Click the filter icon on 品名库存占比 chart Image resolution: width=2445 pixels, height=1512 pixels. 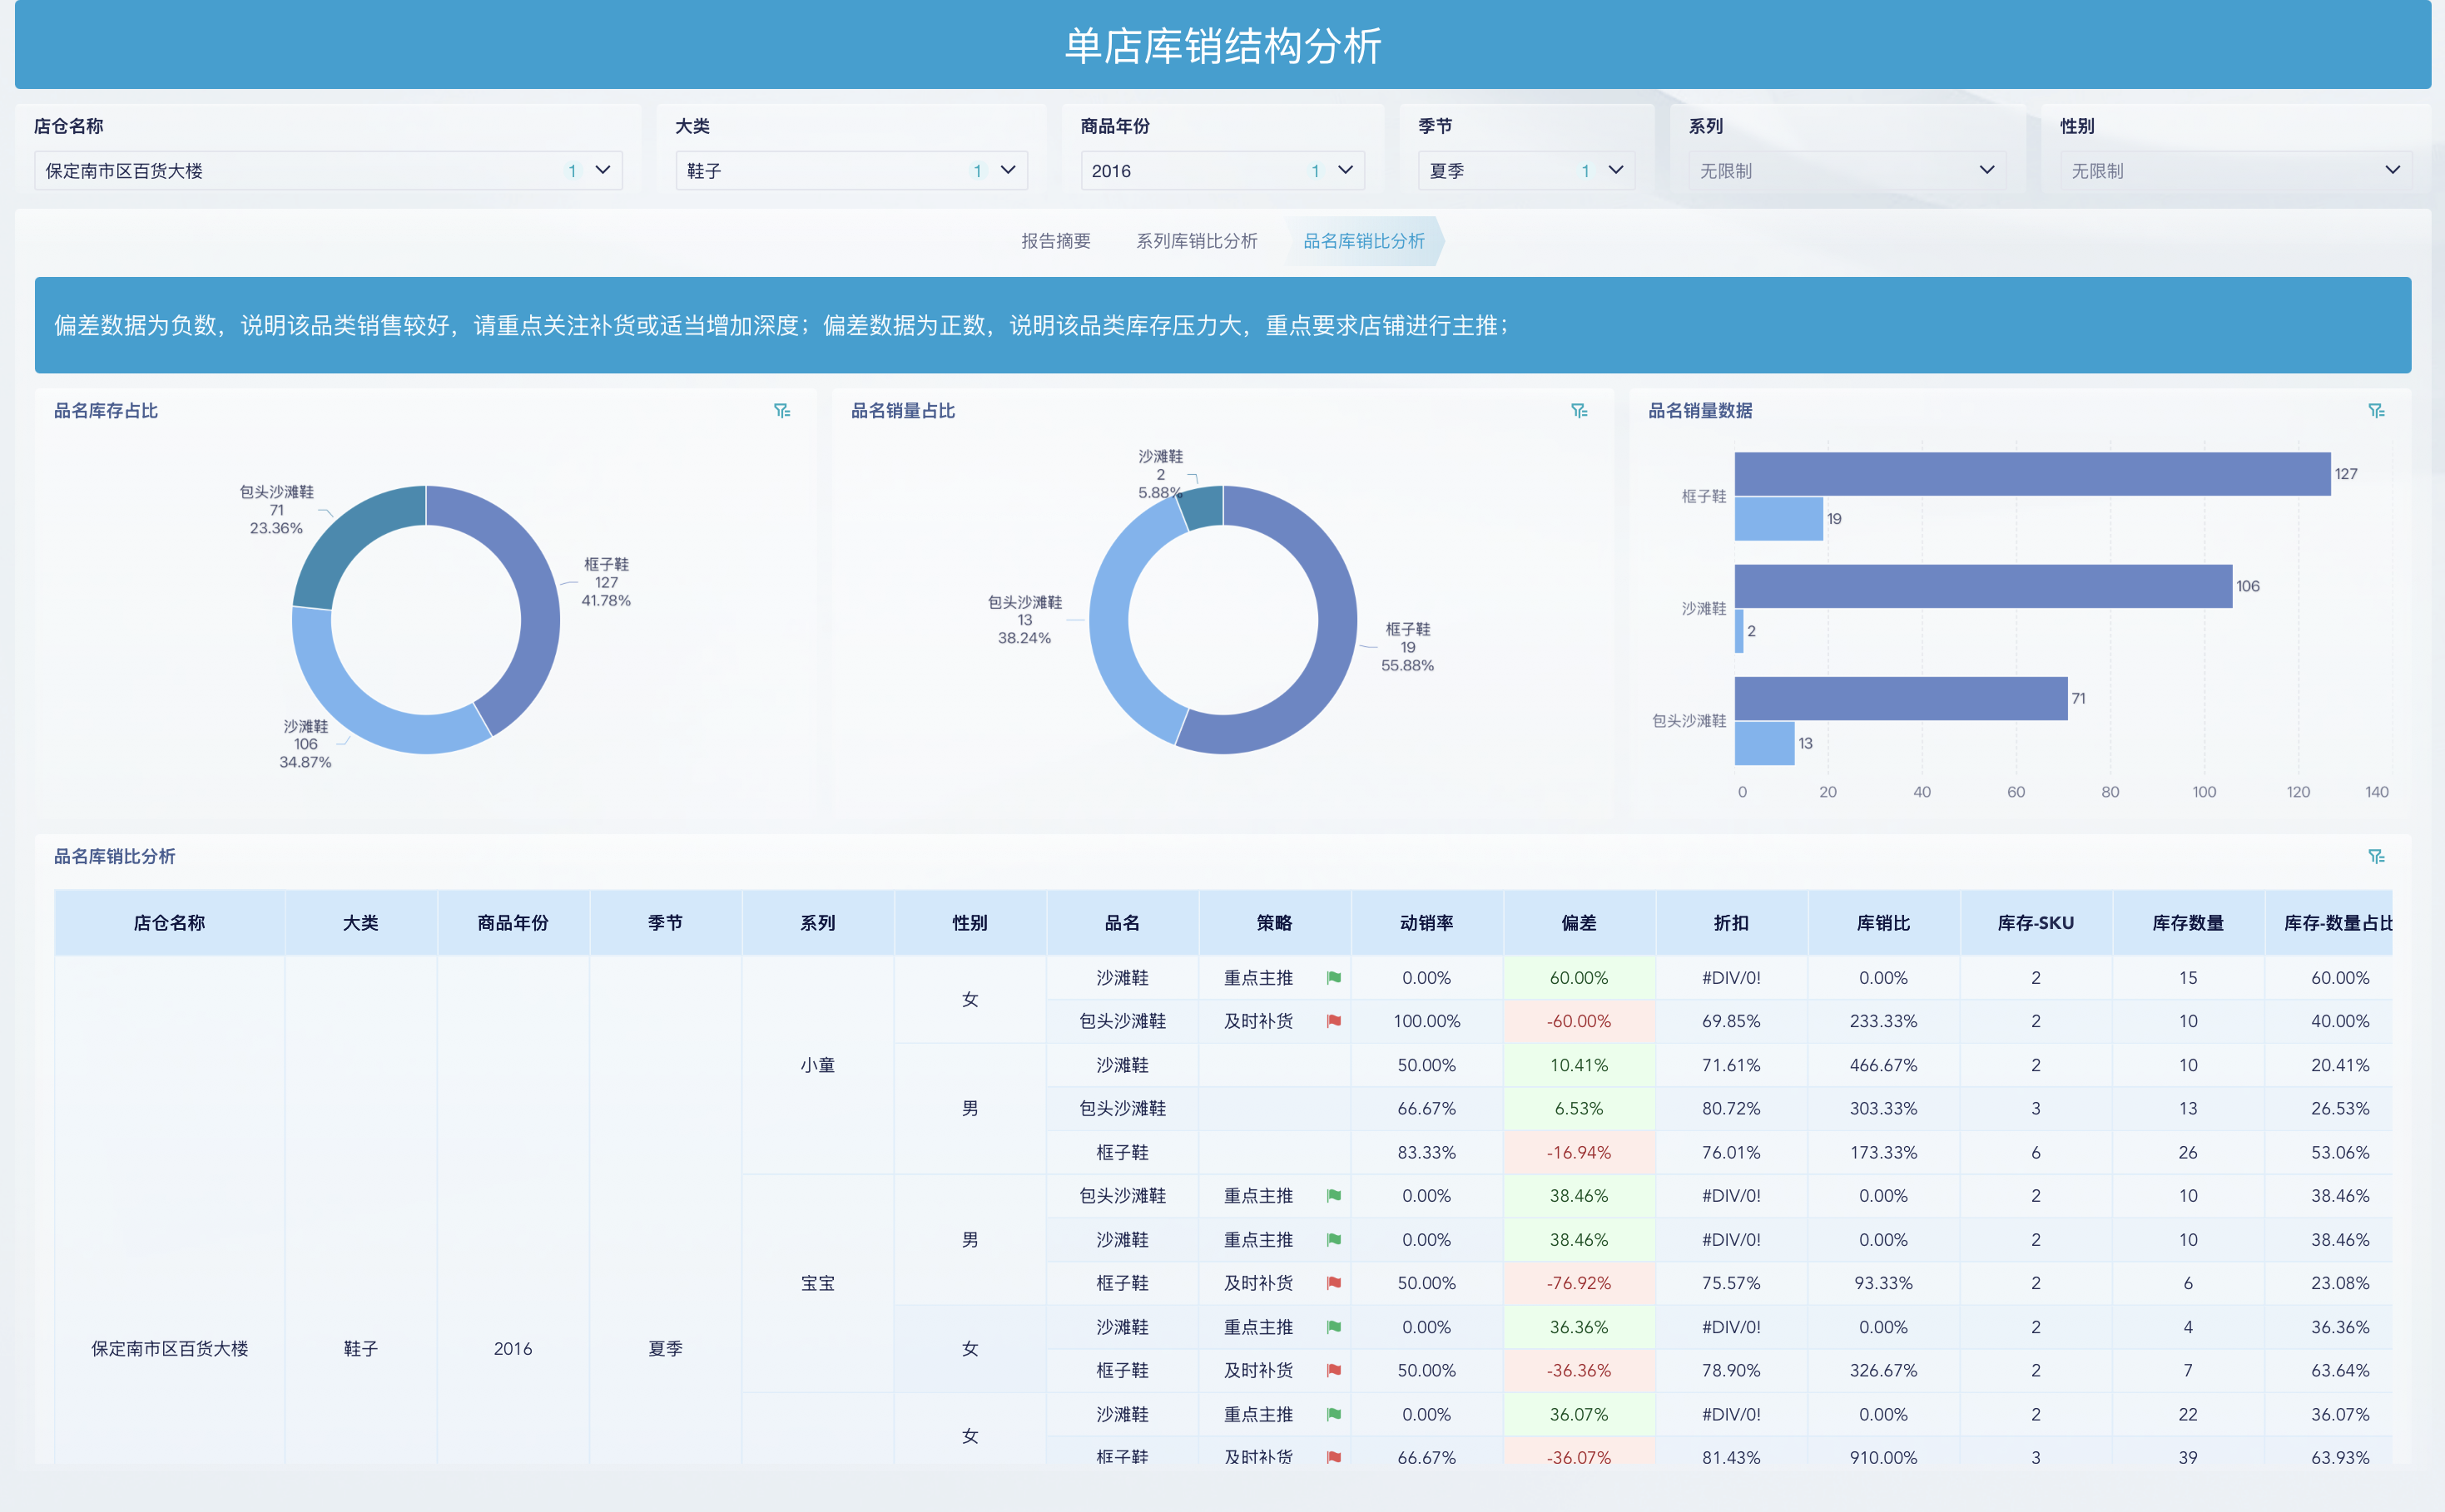point(783,409)
